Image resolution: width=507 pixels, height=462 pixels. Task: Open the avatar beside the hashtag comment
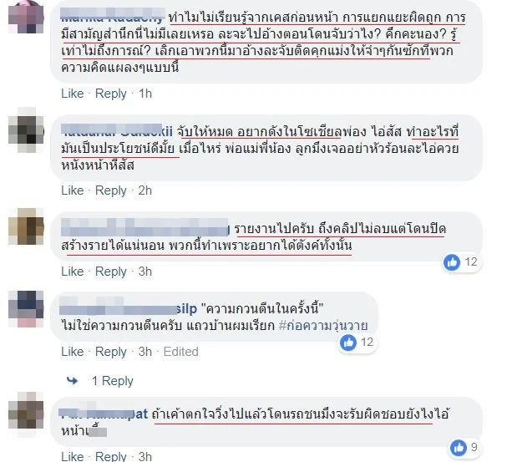[x=26, y=309]
